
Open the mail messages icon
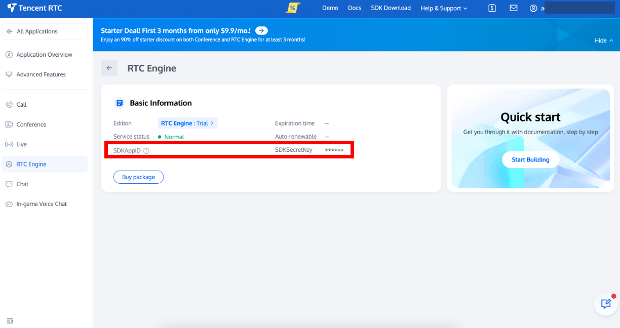tap(514, 8)
